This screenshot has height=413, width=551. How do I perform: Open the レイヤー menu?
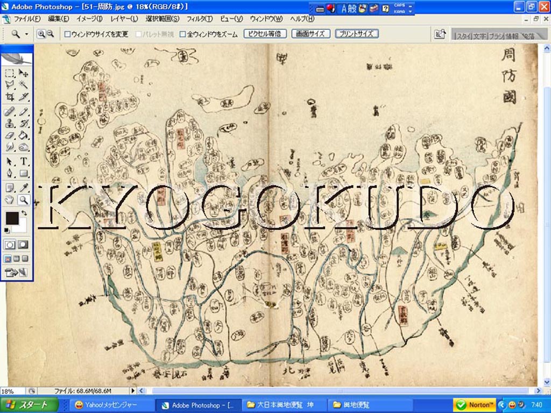point(124,19)
